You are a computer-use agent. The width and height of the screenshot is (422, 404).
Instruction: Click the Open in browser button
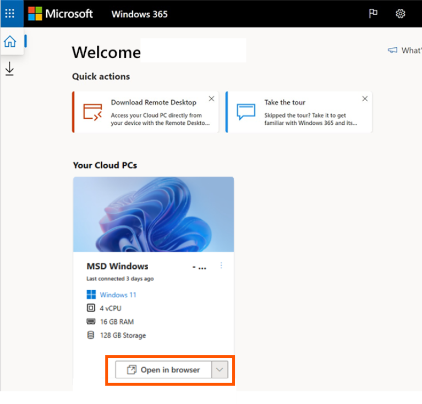coord(163,370)
